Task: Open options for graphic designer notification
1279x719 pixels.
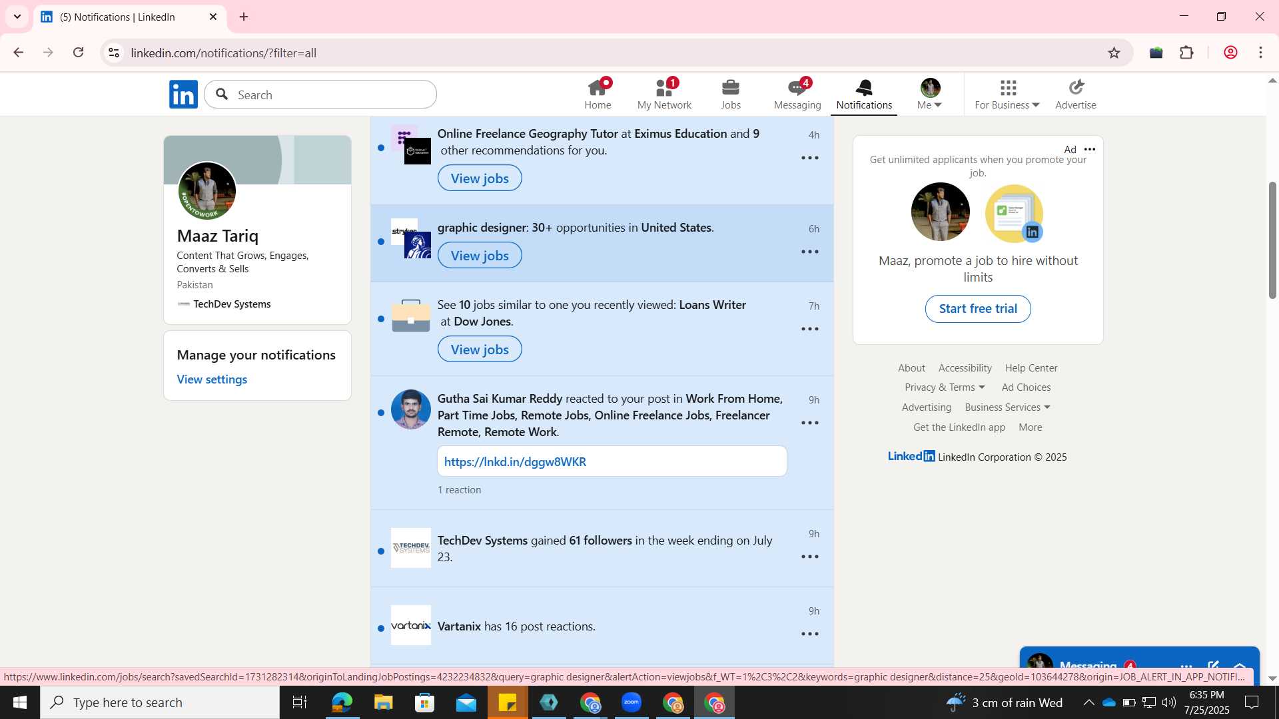Action: tap(810, 252)
